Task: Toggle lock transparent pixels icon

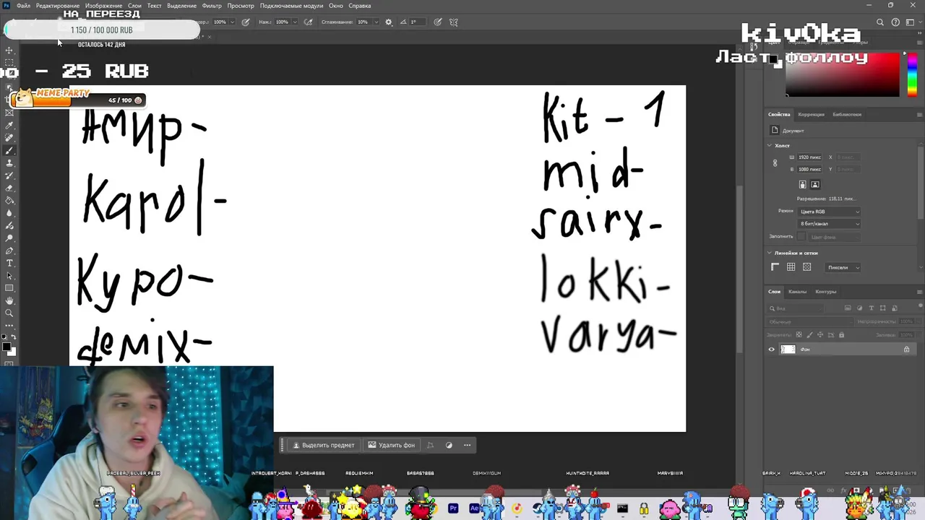Action: point(799,335)
